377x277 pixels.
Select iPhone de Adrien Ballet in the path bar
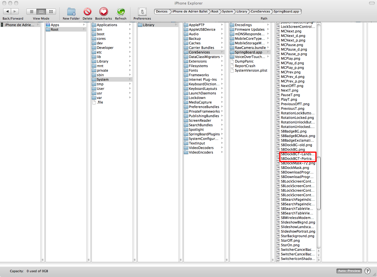(x=190, y=12)
